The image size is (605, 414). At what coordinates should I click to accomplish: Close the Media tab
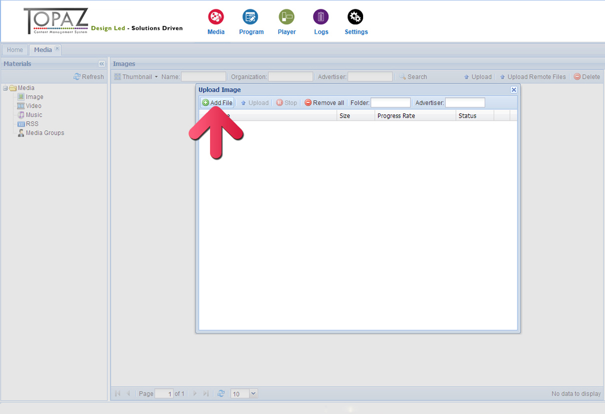point(57,48)
